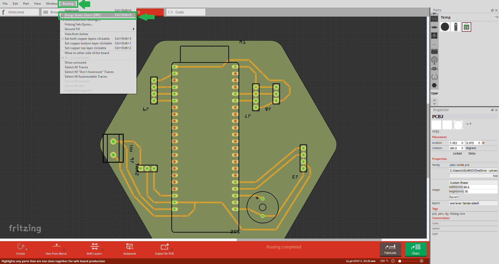
Task: Click the rotation 180.0 stepper arrows
Action: point(462,148)
